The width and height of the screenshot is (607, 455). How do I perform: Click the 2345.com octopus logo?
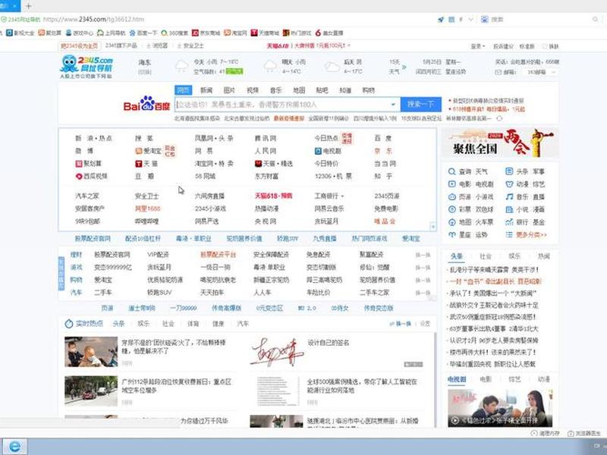(86, 64)
